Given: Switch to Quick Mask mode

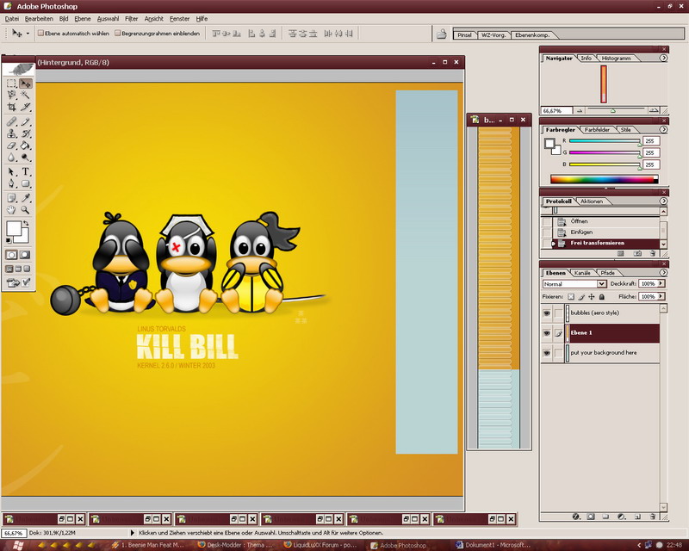Looking at the screenshot, I should coord(26,255).
